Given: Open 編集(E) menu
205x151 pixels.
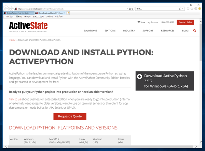Looking at the screenshot, I should pyautogui.click(x=19, y=17).
